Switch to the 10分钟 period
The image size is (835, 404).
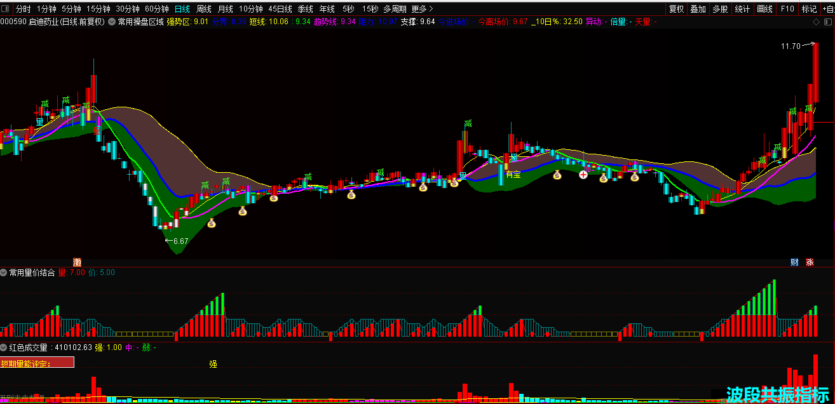point(251,9)
